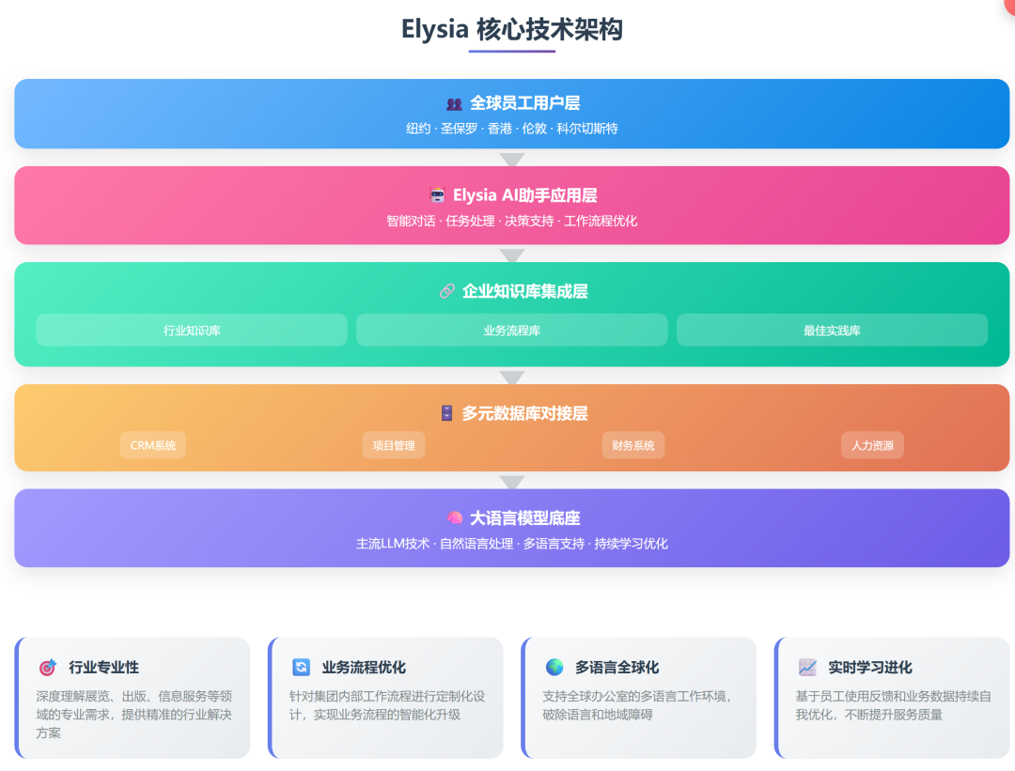Click the Elysia 核心技术架构 title

click(x=511, y=29)
